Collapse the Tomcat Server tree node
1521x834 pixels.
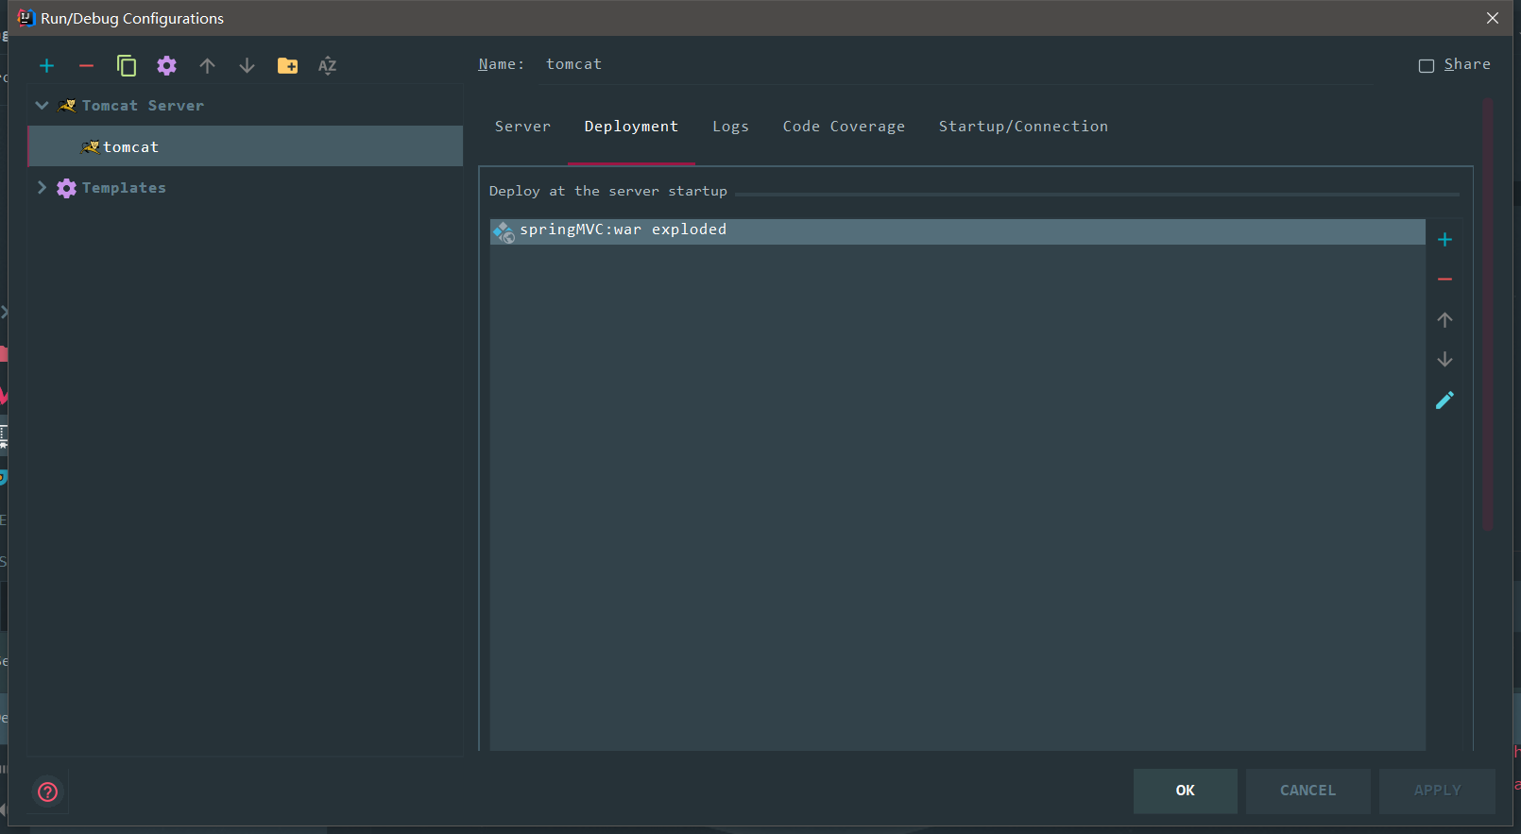pos(42,106)
